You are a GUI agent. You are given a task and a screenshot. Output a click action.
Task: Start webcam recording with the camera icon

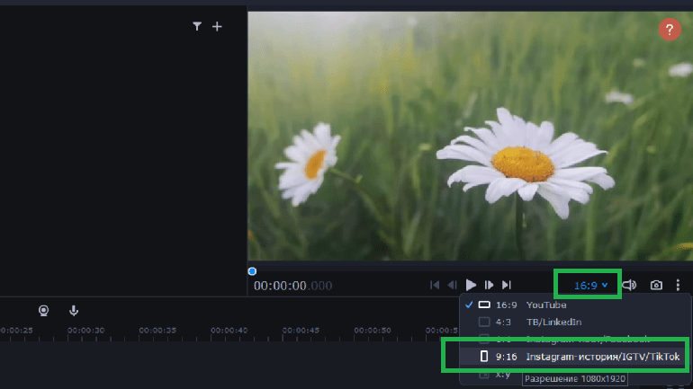click(43, 311)
